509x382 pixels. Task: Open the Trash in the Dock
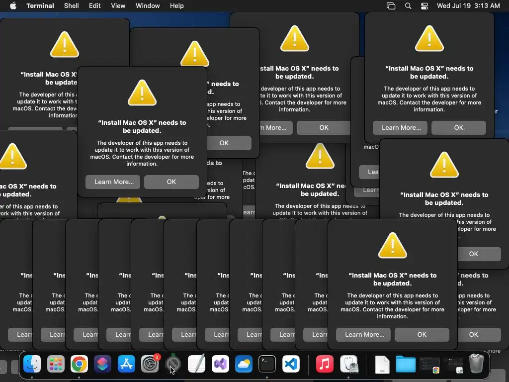476,364
